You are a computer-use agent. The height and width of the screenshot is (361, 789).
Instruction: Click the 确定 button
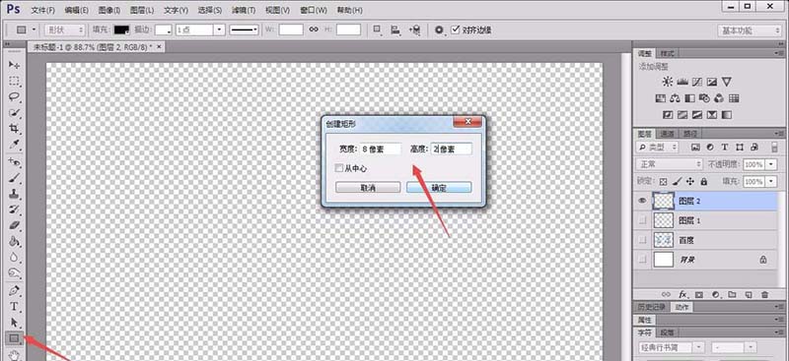pos(439,187)
